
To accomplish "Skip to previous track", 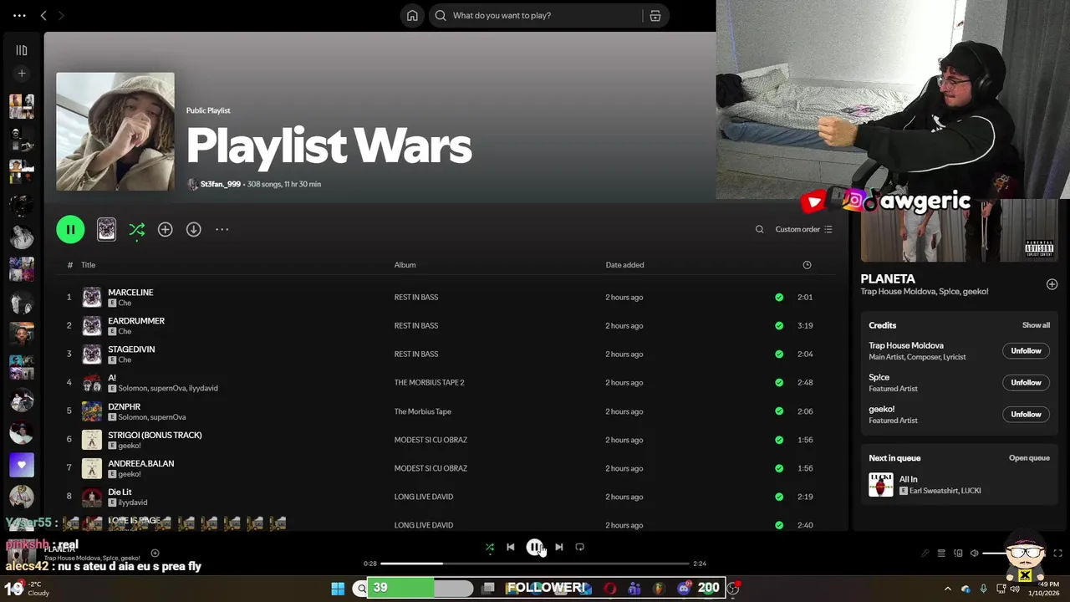I will pyautogui.click(x=511, y=548).
